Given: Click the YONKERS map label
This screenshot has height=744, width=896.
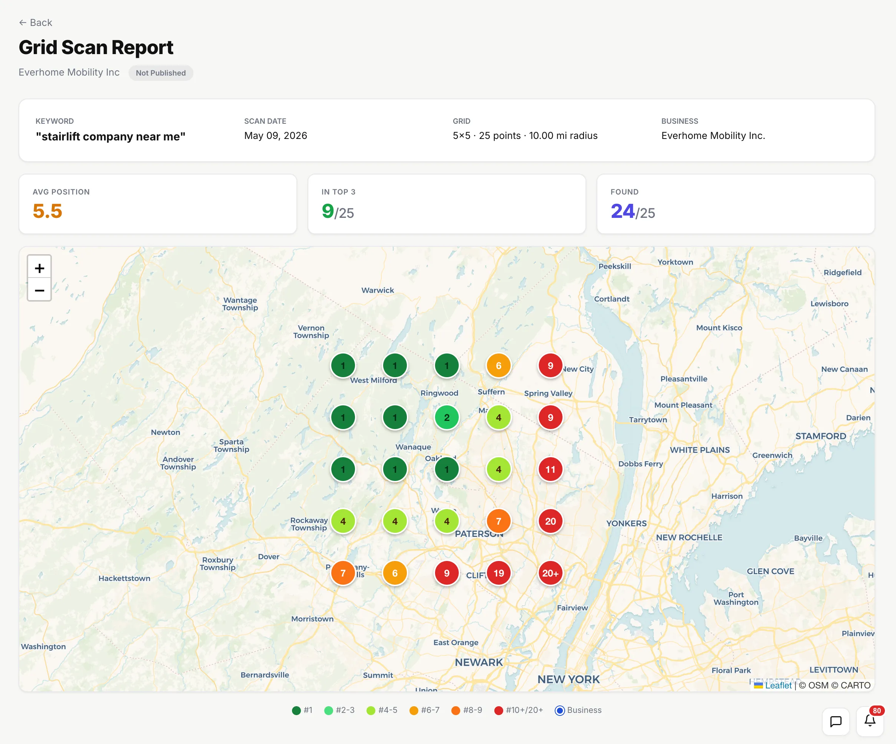Looking at the screenshot, I should [x=626, y=523].
